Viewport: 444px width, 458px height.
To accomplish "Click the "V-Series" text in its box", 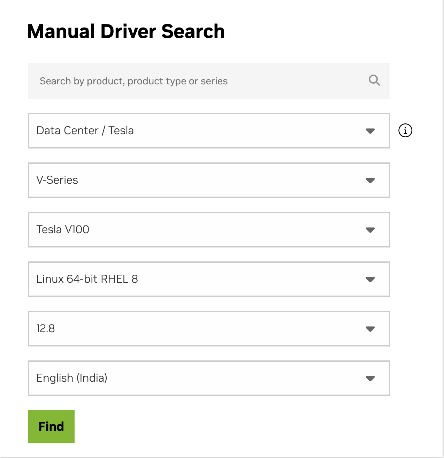I will click(x=57, y=180).
